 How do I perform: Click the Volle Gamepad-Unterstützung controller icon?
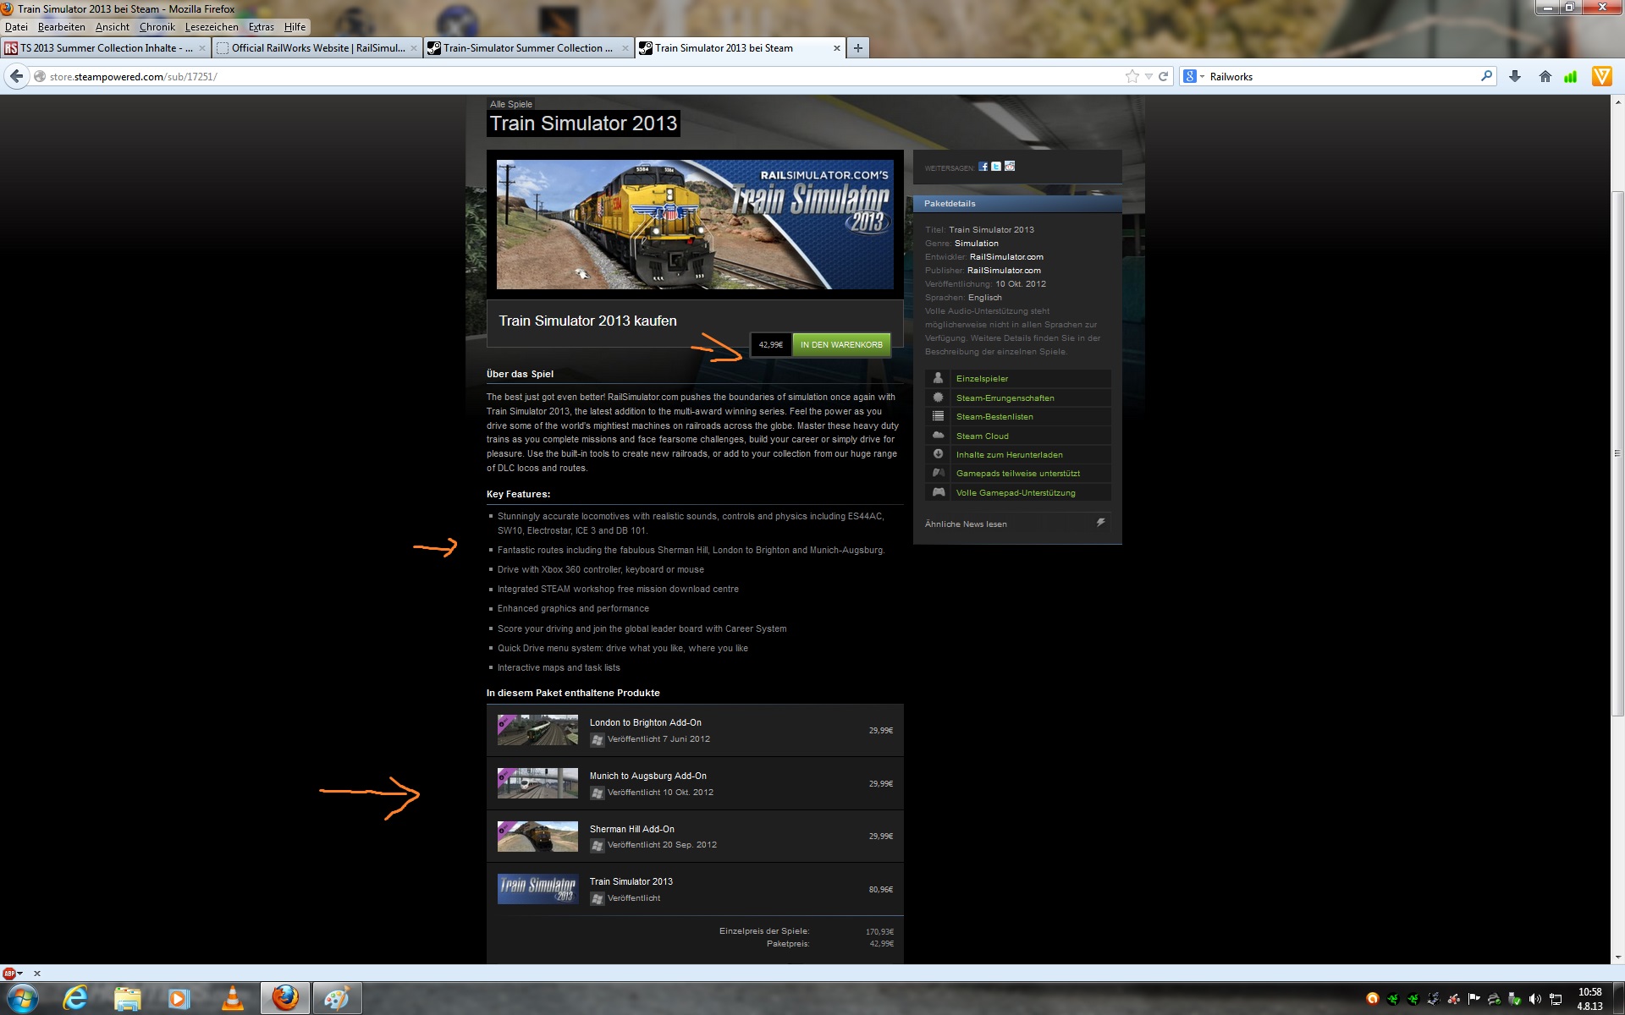click(938, 492)
